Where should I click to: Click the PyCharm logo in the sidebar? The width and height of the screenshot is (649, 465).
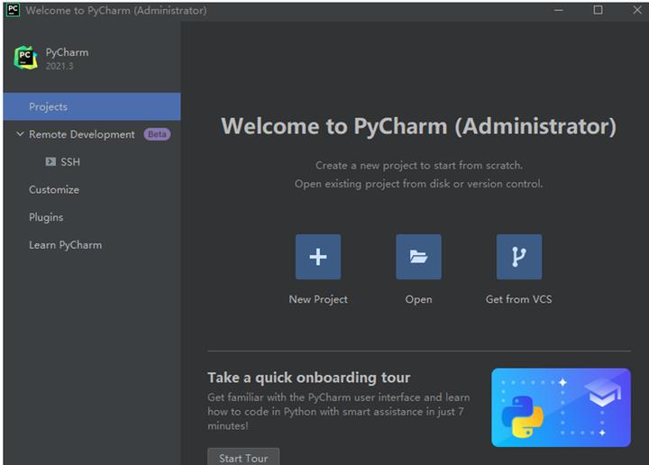(25, 58)
